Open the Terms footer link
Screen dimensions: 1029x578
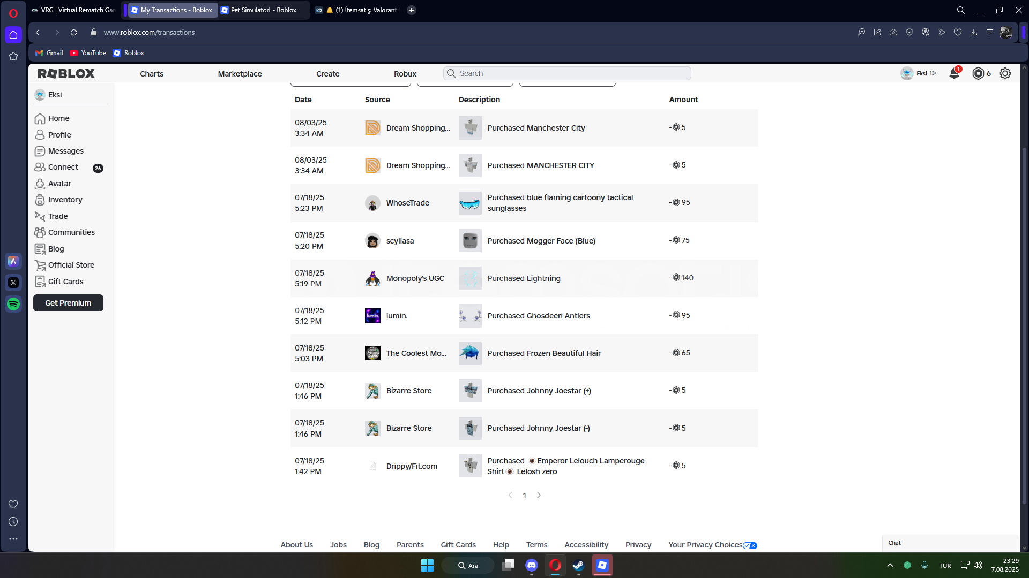coord(536,545)
